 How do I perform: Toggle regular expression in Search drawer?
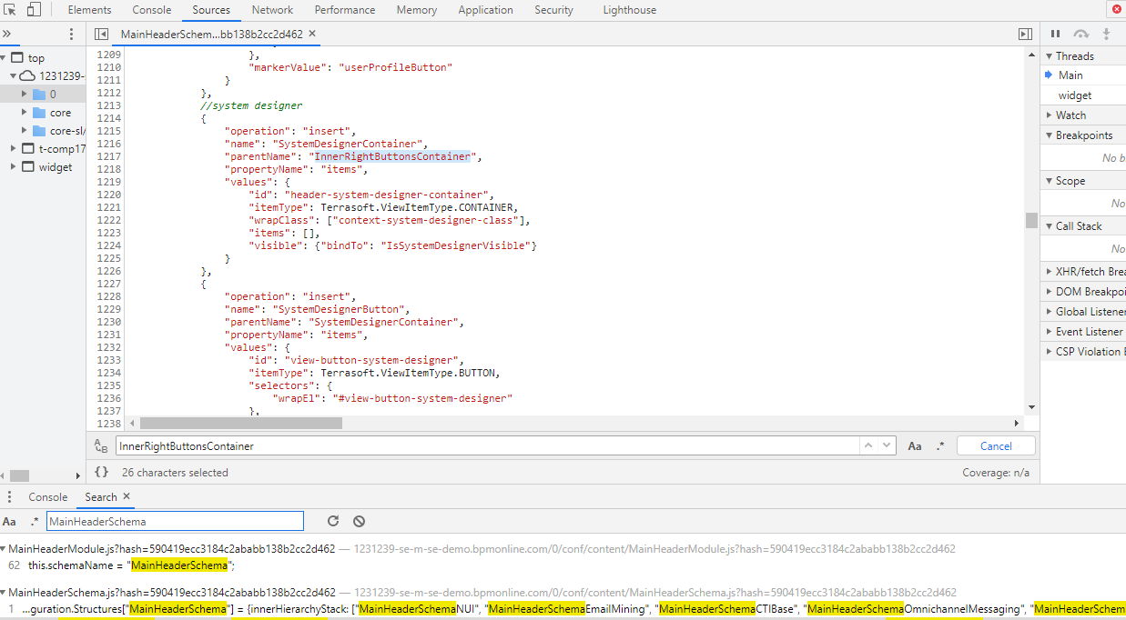35,522
